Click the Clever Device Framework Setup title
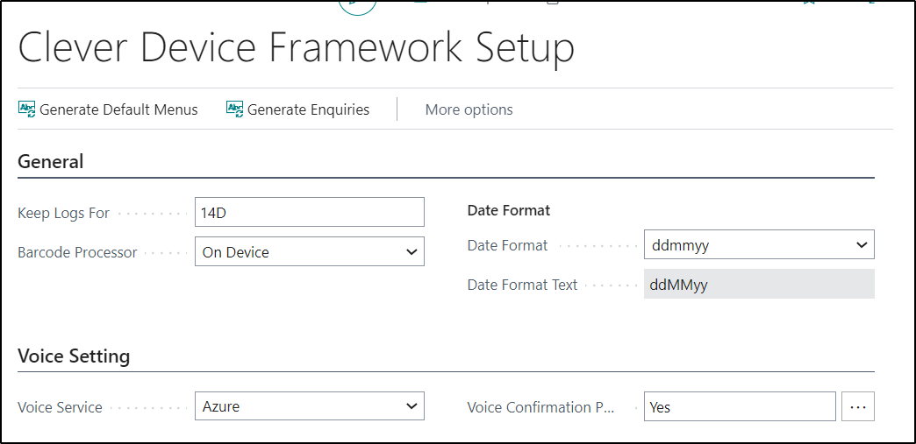Screen dimensions: 916x444 tap(297, 48)
